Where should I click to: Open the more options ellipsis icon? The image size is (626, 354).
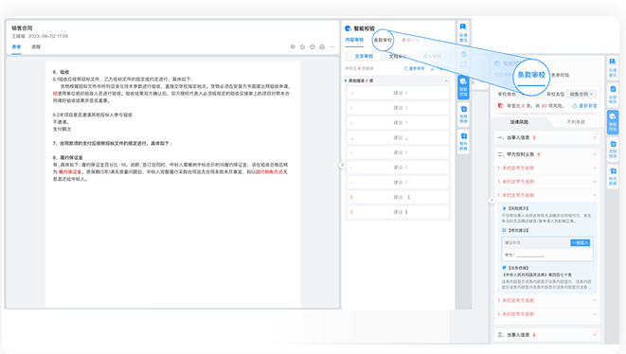click(331, 46)
